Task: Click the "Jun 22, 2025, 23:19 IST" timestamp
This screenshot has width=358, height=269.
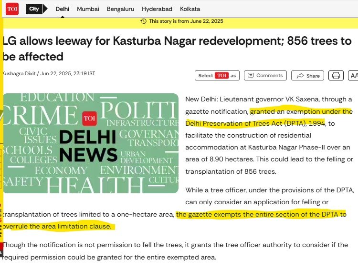Action: point(68,73)
